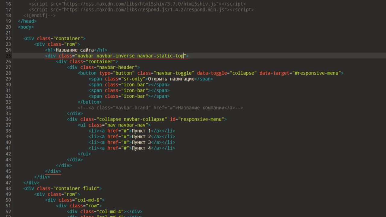This screenshot has height=217, width=386.
Task: Click the "collapse navbar-collapse" class value
Action: tap(132, 119)
